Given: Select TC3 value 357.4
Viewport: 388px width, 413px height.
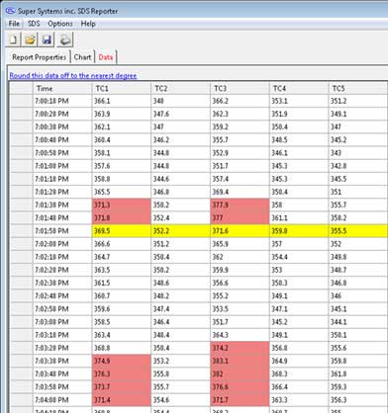Looking at the screenshot, I should click(240, 179).
